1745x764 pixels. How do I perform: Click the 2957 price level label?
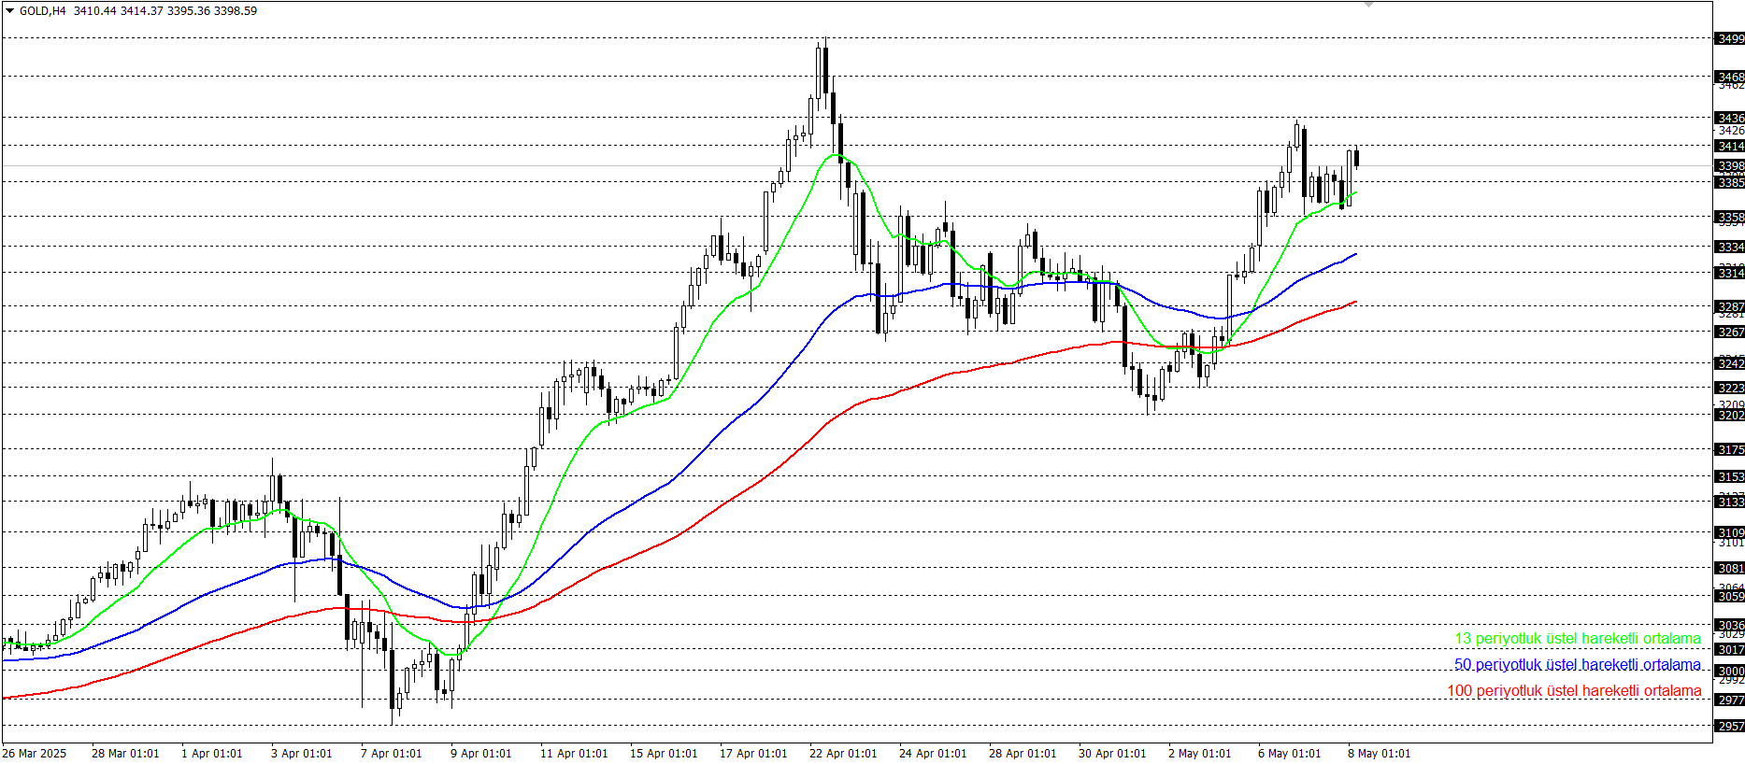(x=1730, y=726)
